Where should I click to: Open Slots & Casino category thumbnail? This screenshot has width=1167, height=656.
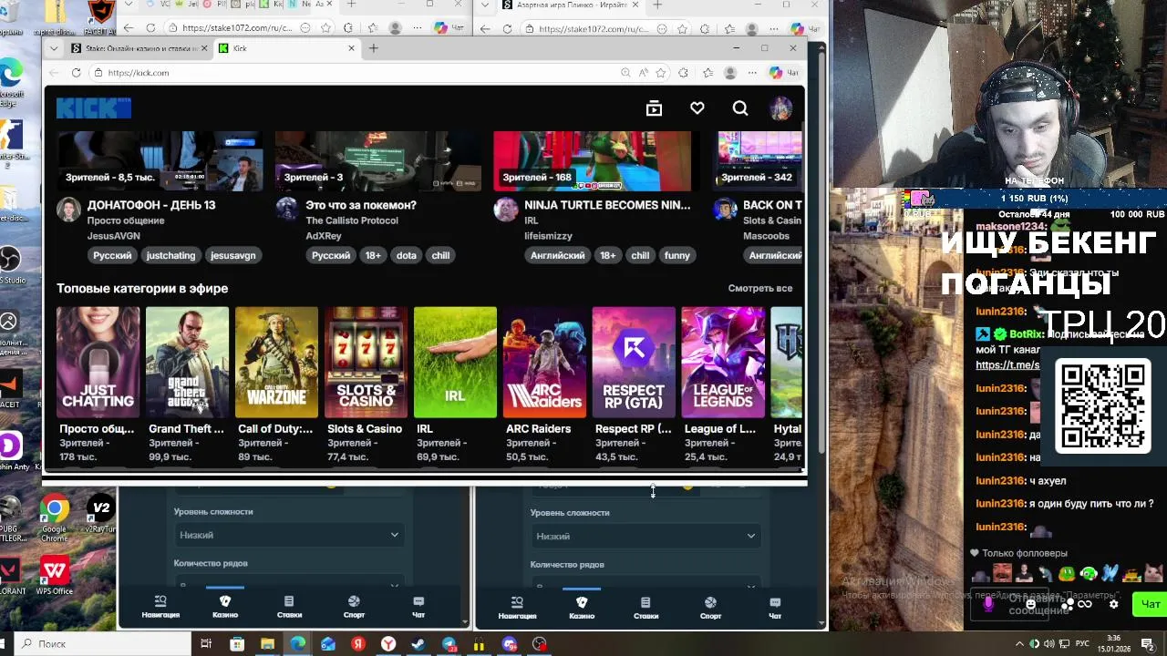366,362
